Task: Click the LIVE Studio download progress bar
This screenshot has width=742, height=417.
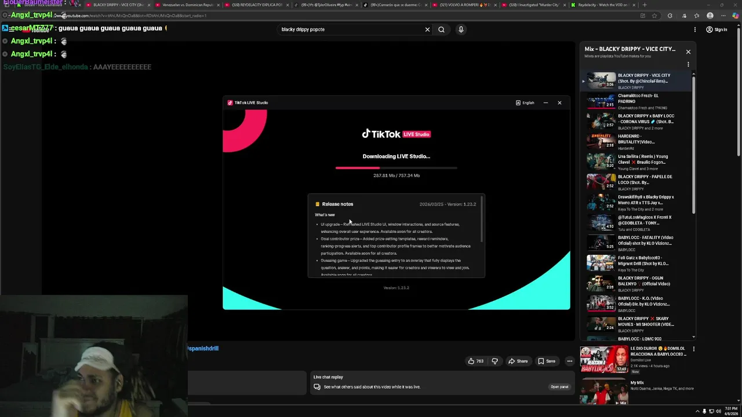Action: tap(397, 168)
